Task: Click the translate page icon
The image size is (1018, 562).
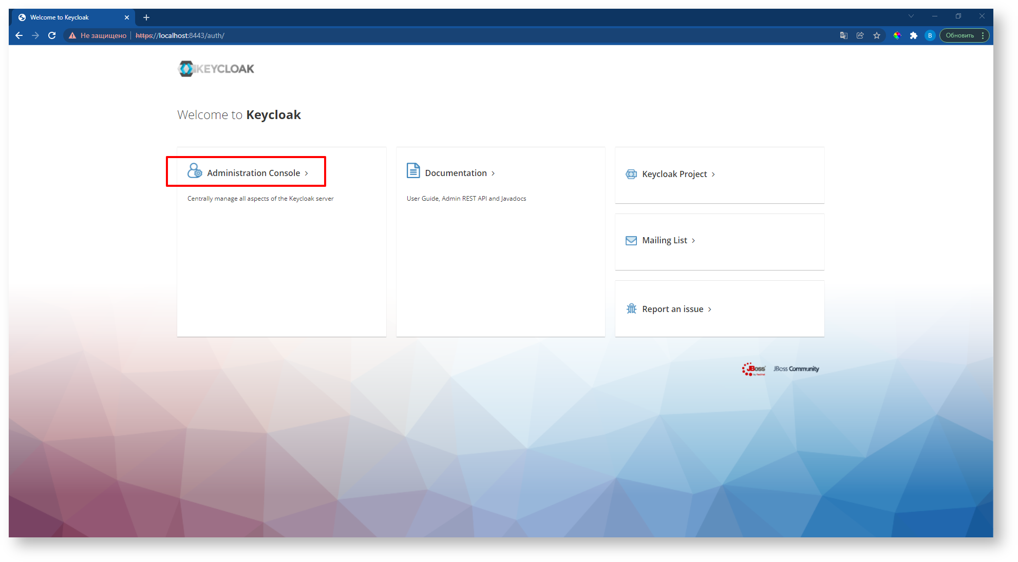Action: pos(843,35)
